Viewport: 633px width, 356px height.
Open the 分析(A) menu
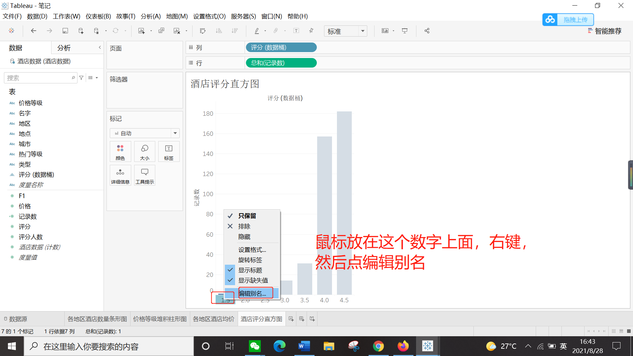[150, 16]
